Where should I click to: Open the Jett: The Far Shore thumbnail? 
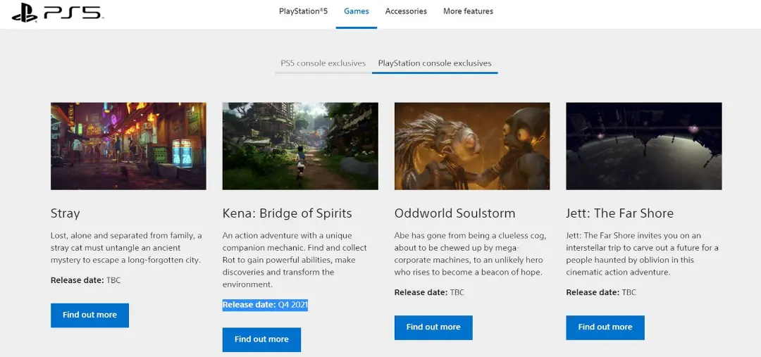click(x=644, y=146)
